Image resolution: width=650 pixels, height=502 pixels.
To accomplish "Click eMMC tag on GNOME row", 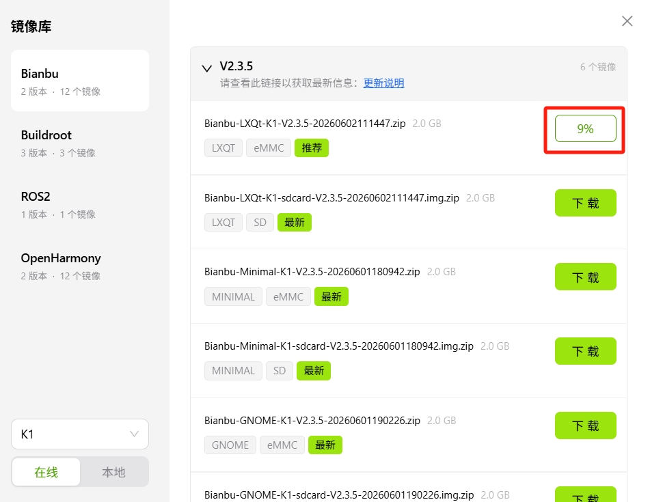I will point(282,445).
